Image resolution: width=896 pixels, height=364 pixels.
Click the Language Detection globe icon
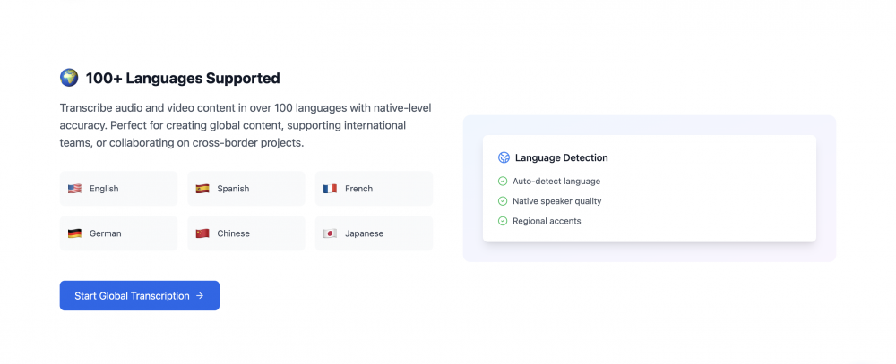click(x=504, y=157)
